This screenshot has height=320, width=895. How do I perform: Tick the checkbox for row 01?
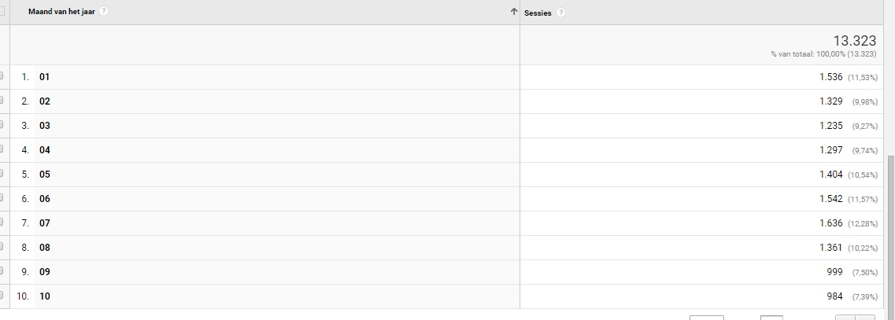[1, 75]
